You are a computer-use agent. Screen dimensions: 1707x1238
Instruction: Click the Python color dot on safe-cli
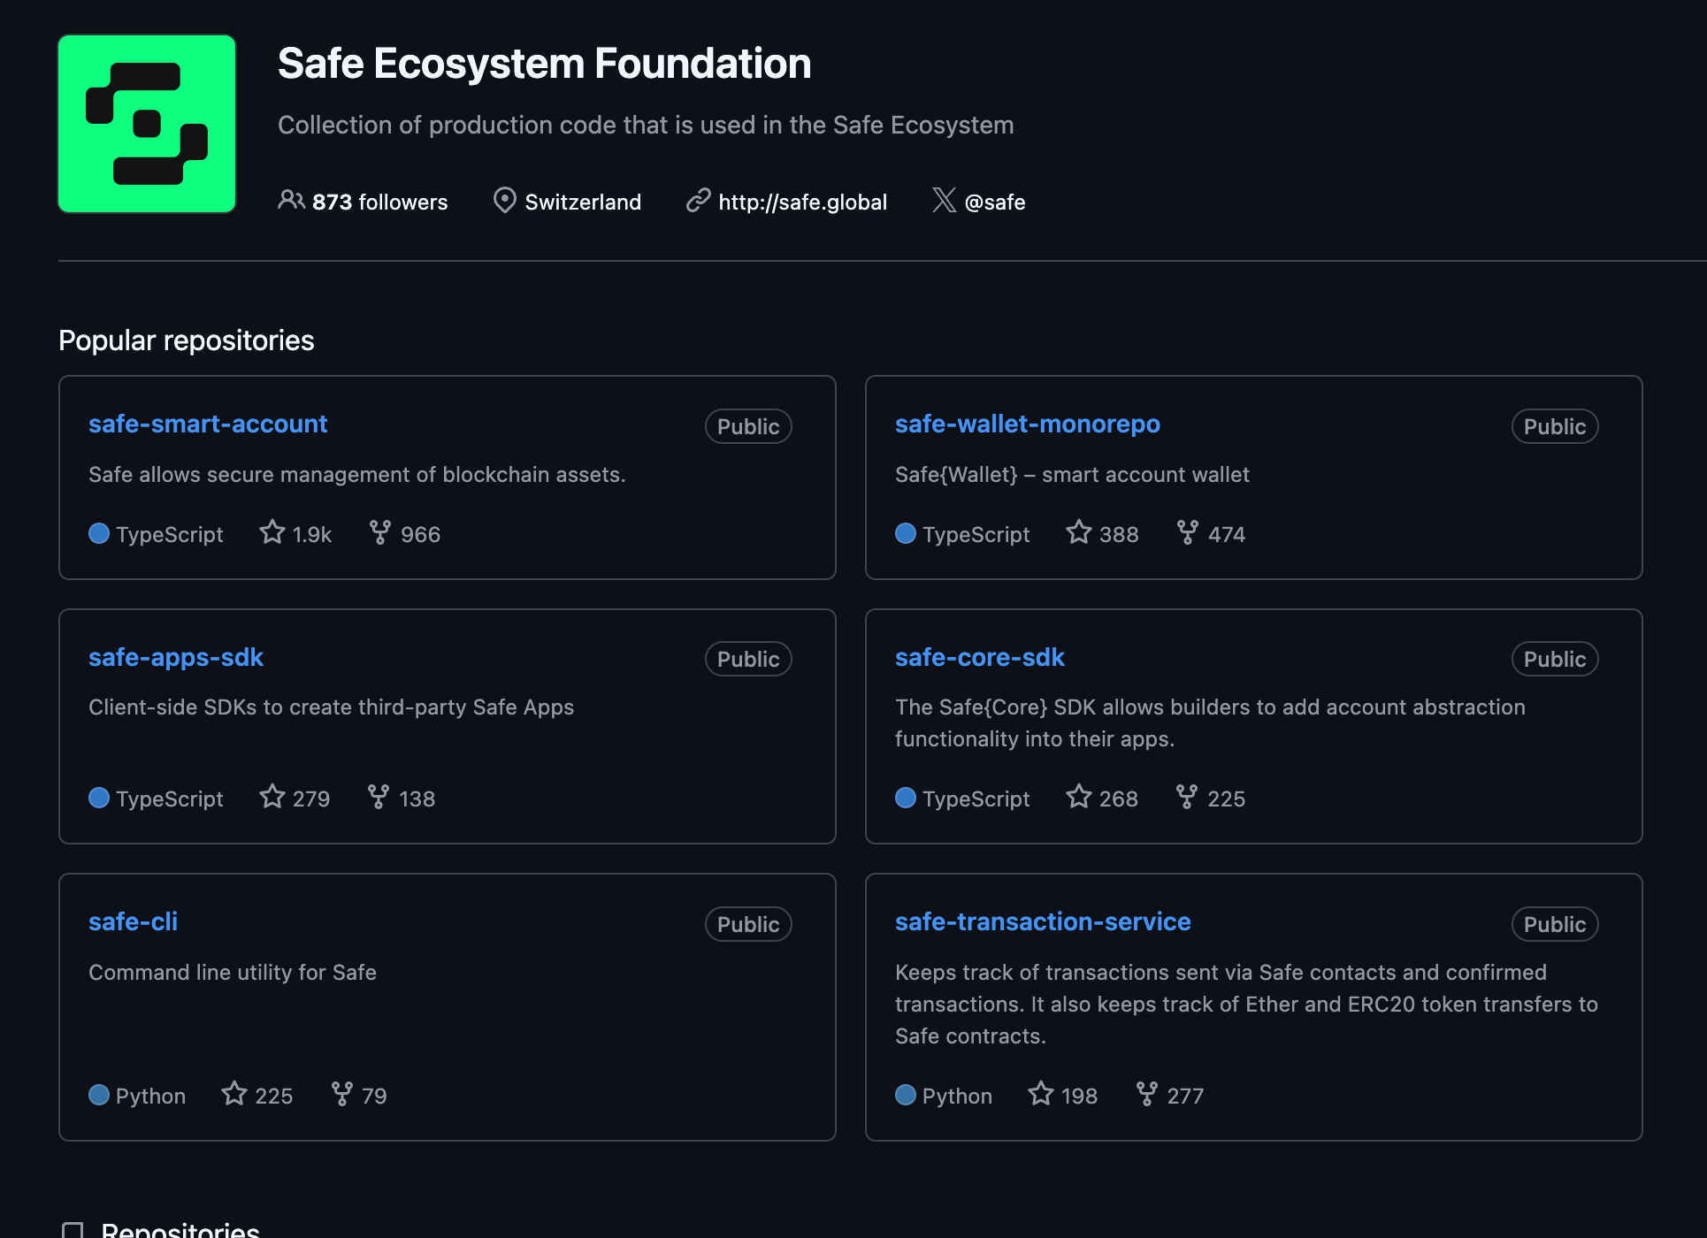99,1095
